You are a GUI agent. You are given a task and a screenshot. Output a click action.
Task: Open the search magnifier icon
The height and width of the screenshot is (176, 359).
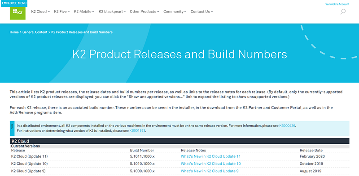point(343,12)
